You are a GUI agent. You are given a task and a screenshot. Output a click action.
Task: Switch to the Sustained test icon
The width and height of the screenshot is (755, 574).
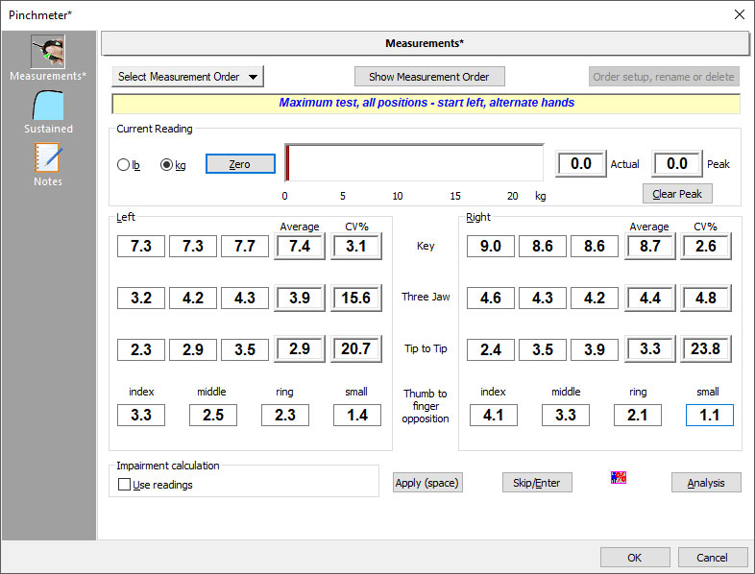[48, 106]
